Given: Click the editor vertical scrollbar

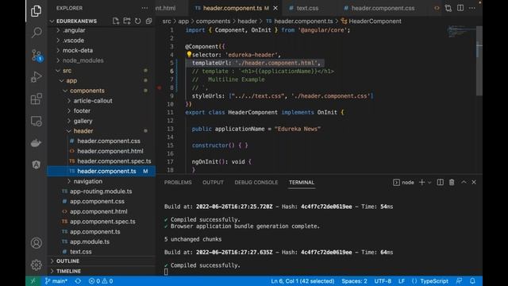Looking at the screenshot, I should pyautogui.click(x=479, y=60).
